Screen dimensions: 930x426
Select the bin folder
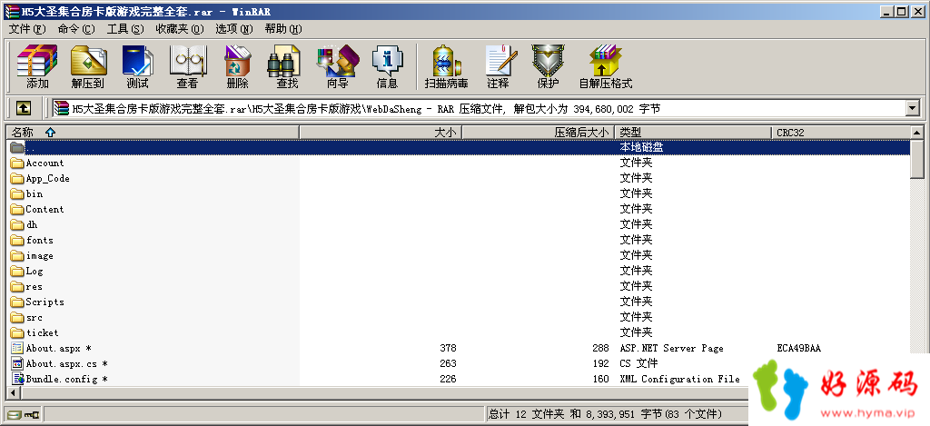pyautogui.click(x=34, y=193)
